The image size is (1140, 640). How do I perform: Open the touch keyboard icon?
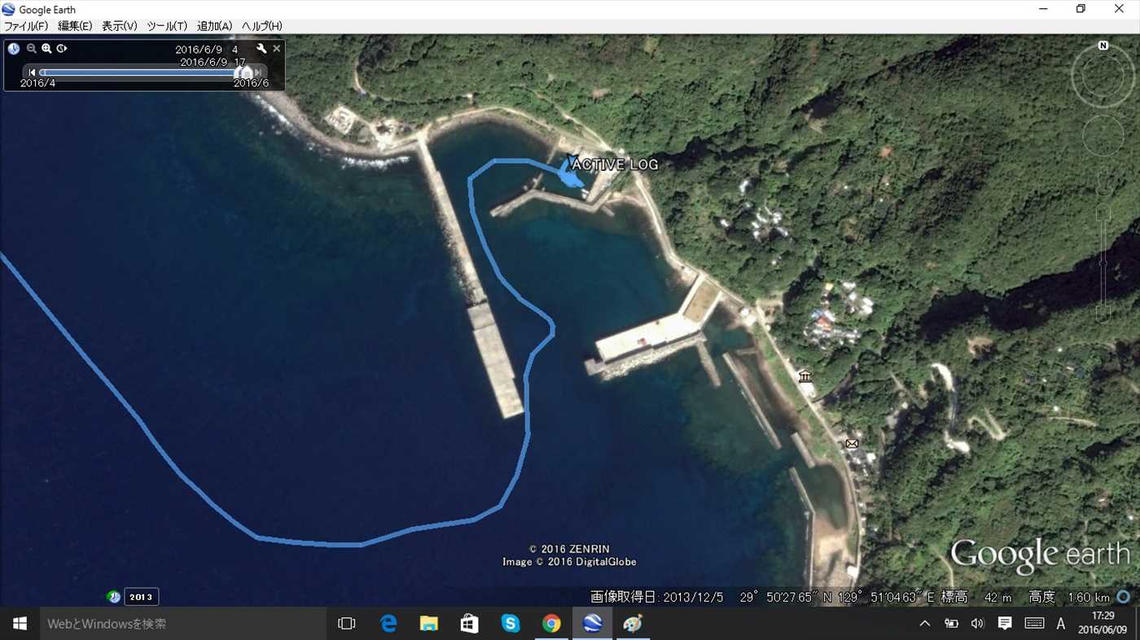1034,624
